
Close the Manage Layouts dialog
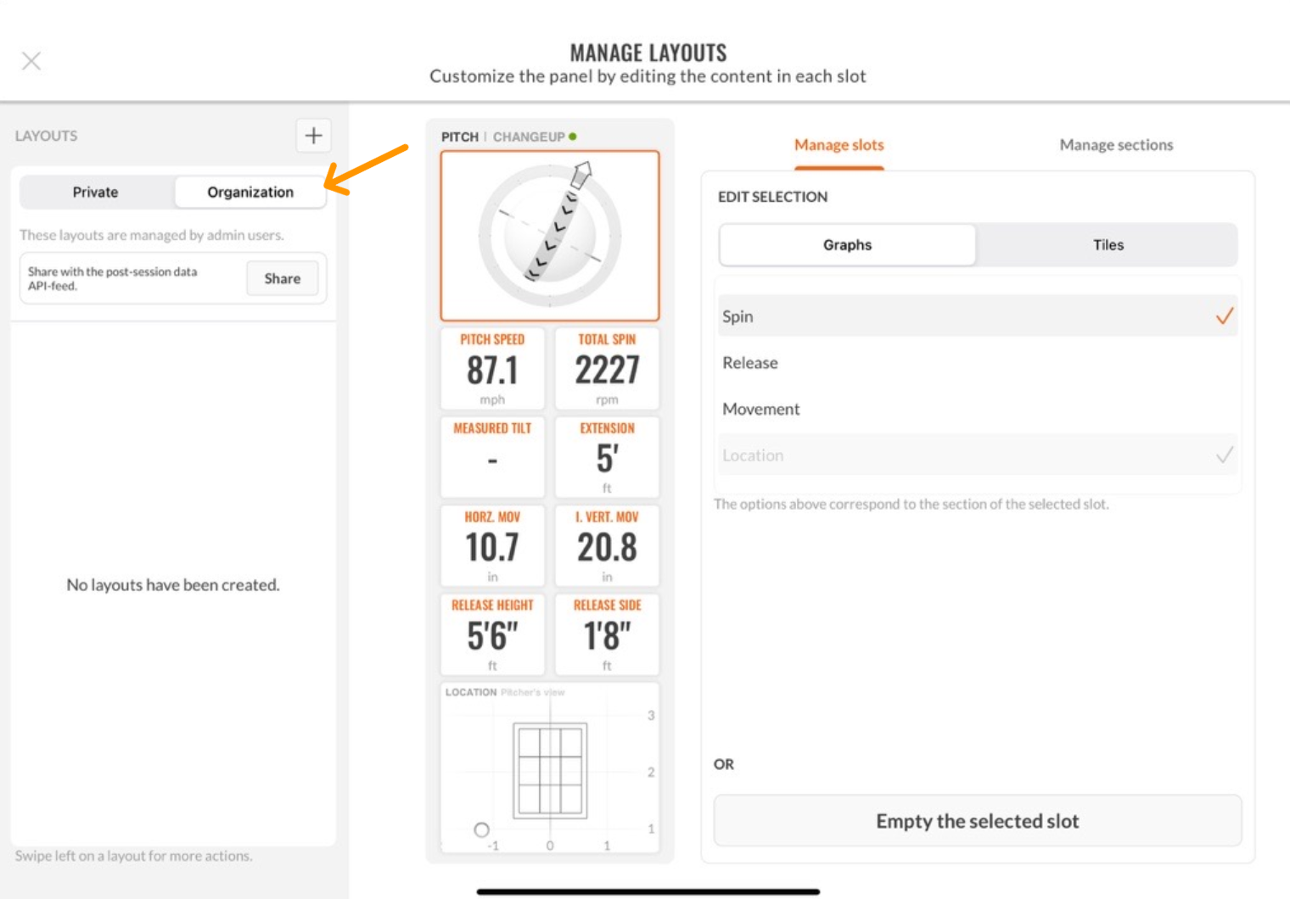(x=31, y=61)
